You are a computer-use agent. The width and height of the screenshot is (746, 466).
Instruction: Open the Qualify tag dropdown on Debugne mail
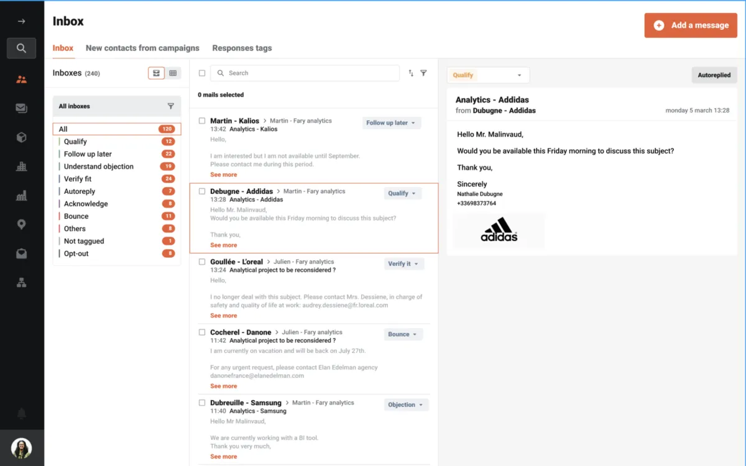(403, 193)
